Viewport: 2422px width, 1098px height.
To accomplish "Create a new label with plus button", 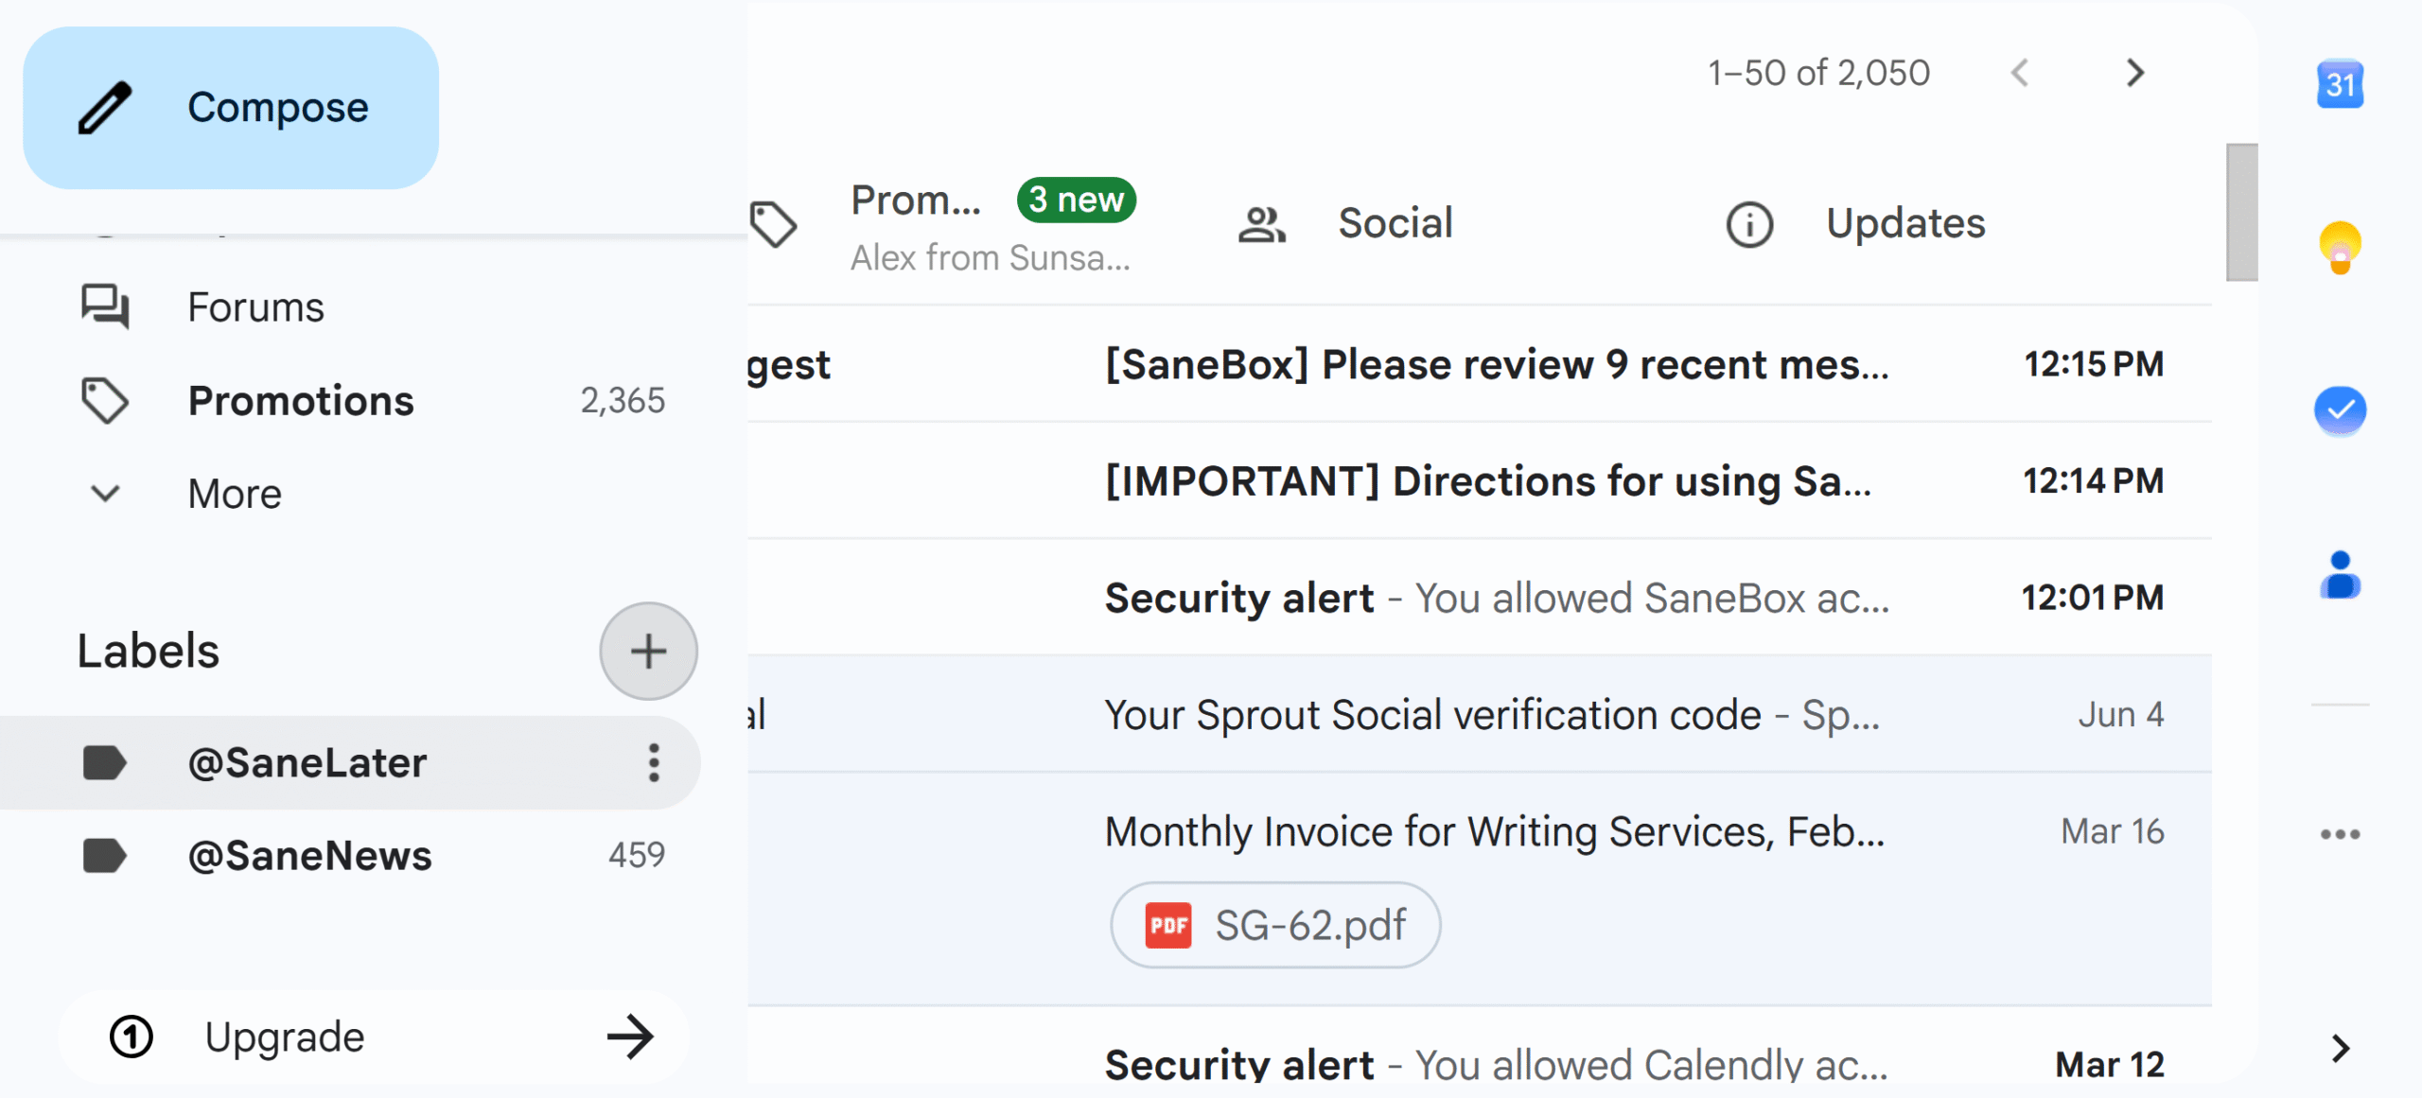I will click(x=648, y=652).
